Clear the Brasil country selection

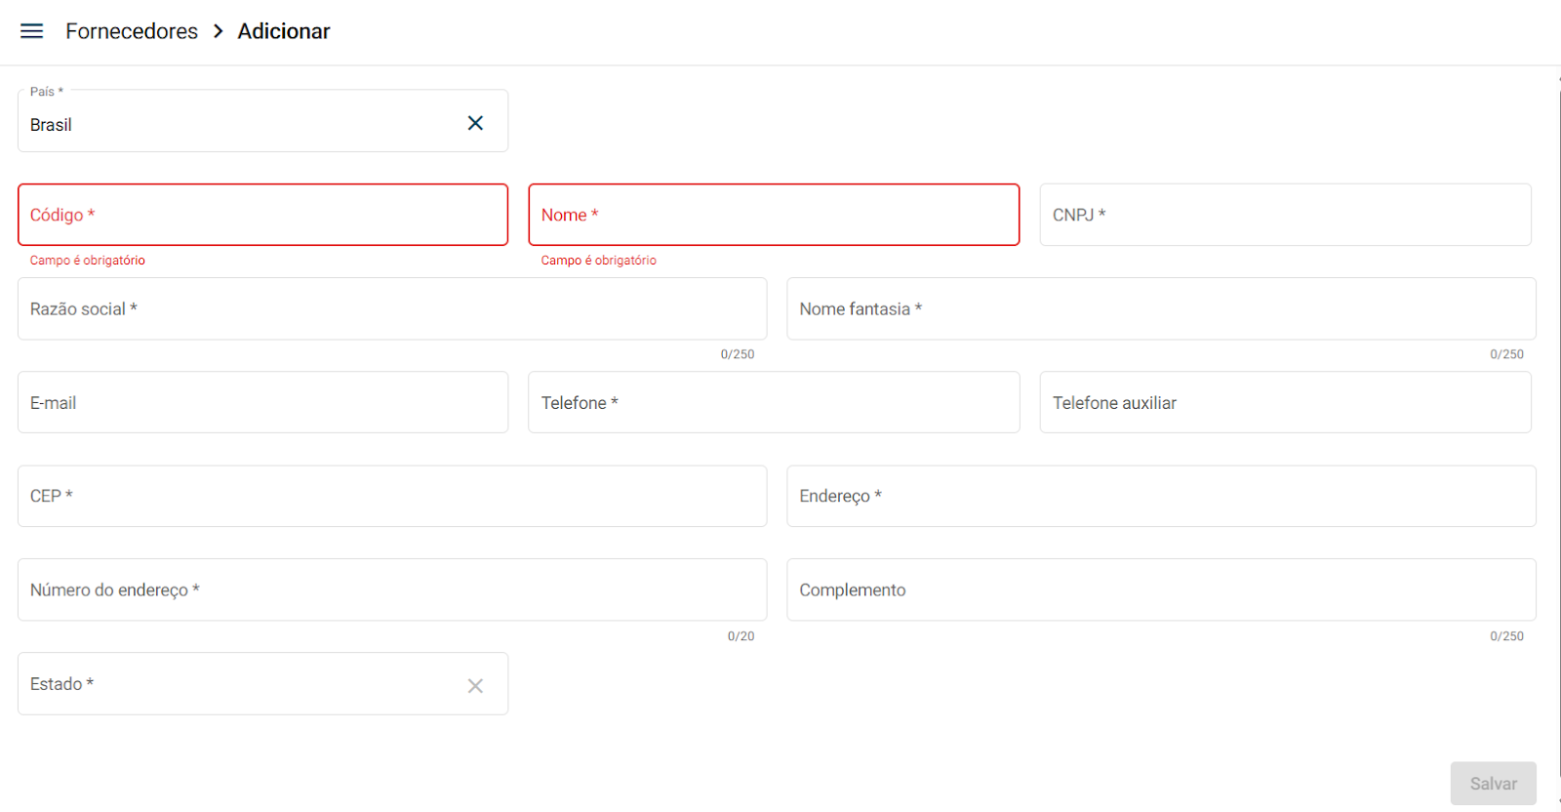475,123
